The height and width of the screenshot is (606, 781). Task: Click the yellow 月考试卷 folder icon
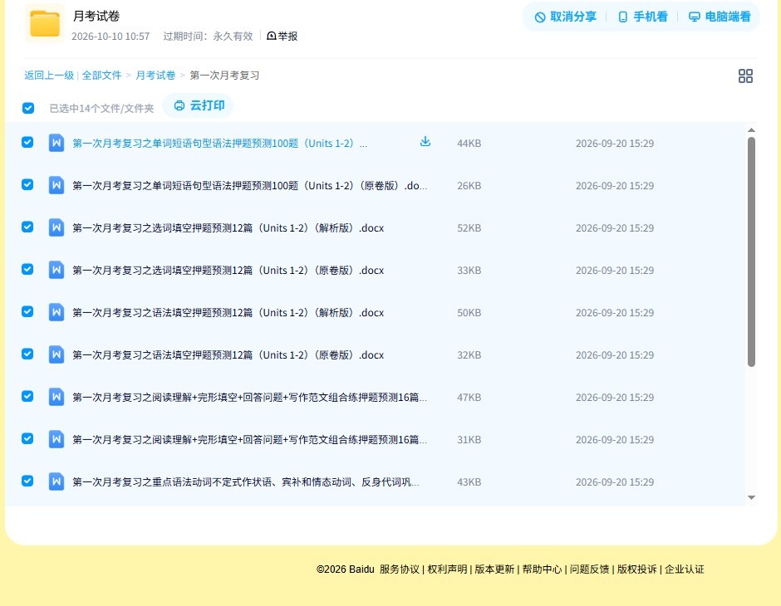pos(45,23)
